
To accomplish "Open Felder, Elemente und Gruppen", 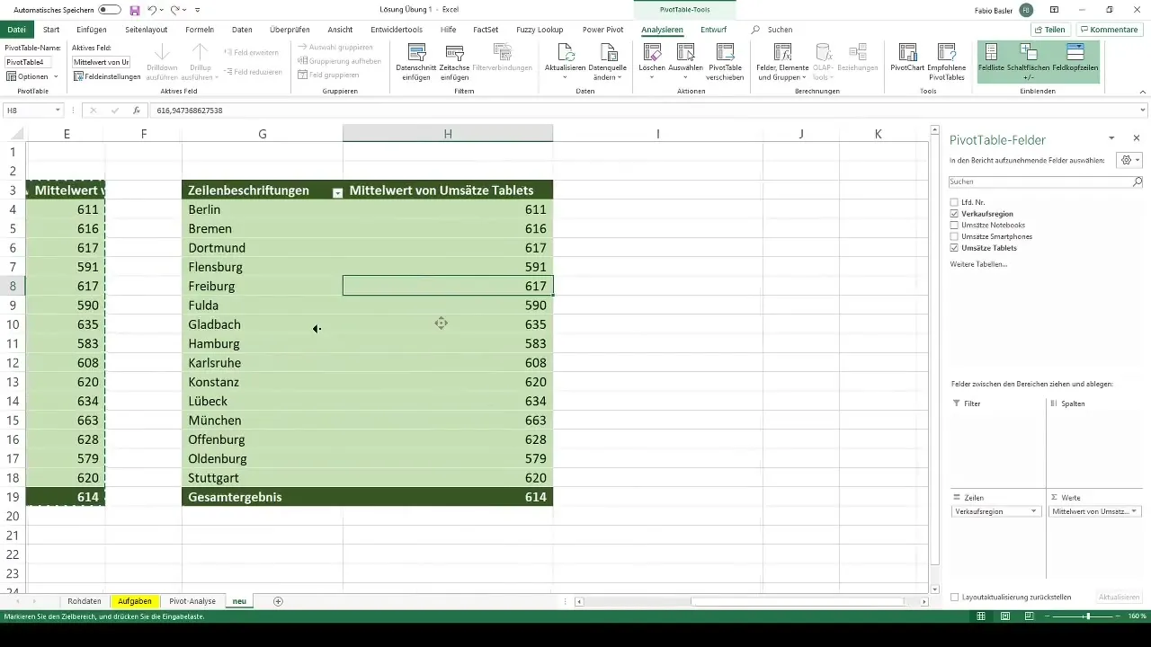I will point(782,61).
